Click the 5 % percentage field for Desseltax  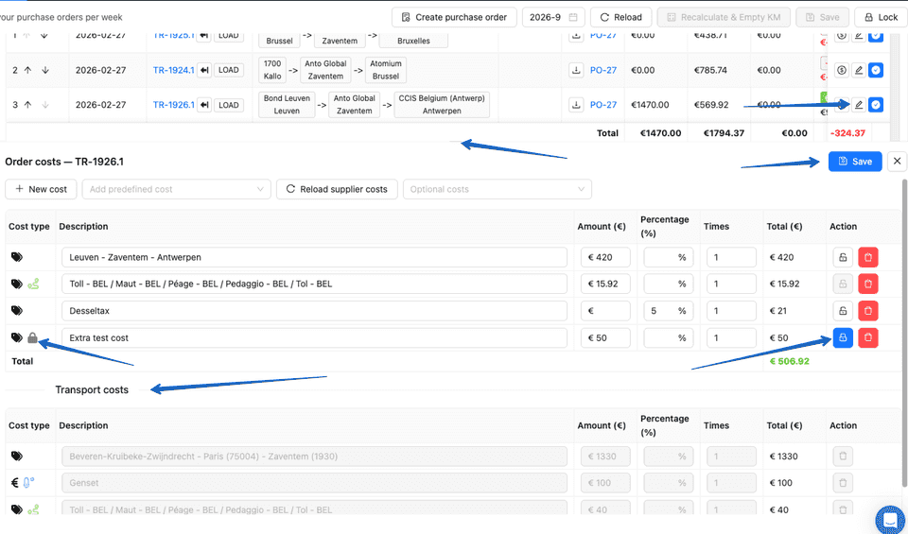tap(669, 311)
